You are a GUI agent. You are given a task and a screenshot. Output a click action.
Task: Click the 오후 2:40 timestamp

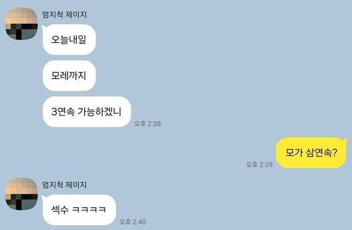coord(133,222)
